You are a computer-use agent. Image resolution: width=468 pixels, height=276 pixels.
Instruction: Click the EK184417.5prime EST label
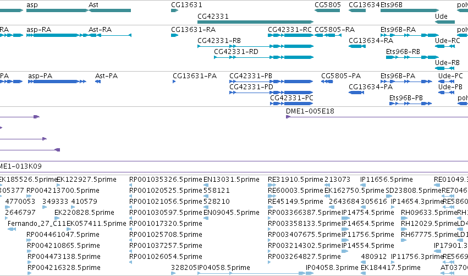(x=390, y=268)
